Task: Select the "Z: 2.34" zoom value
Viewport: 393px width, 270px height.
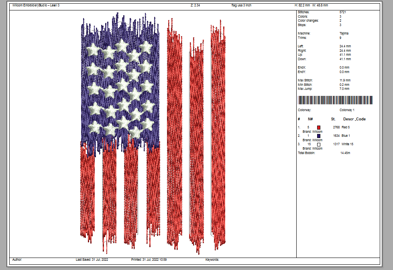Action: pos(195,5)
